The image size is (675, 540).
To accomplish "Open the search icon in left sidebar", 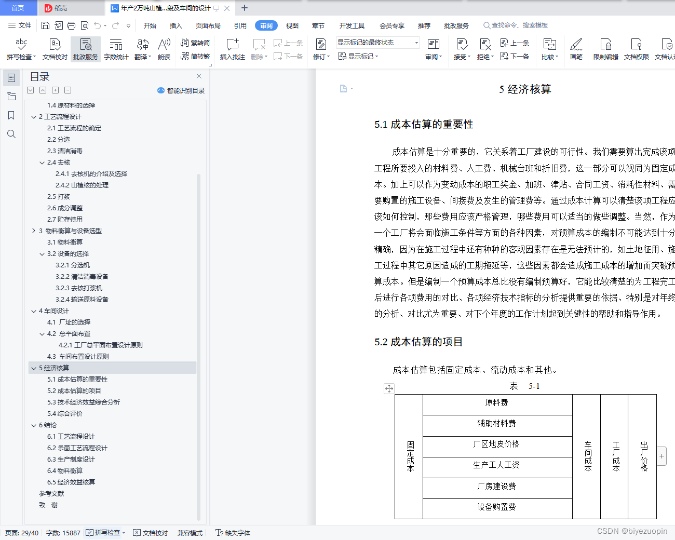I will pos(11,134).
